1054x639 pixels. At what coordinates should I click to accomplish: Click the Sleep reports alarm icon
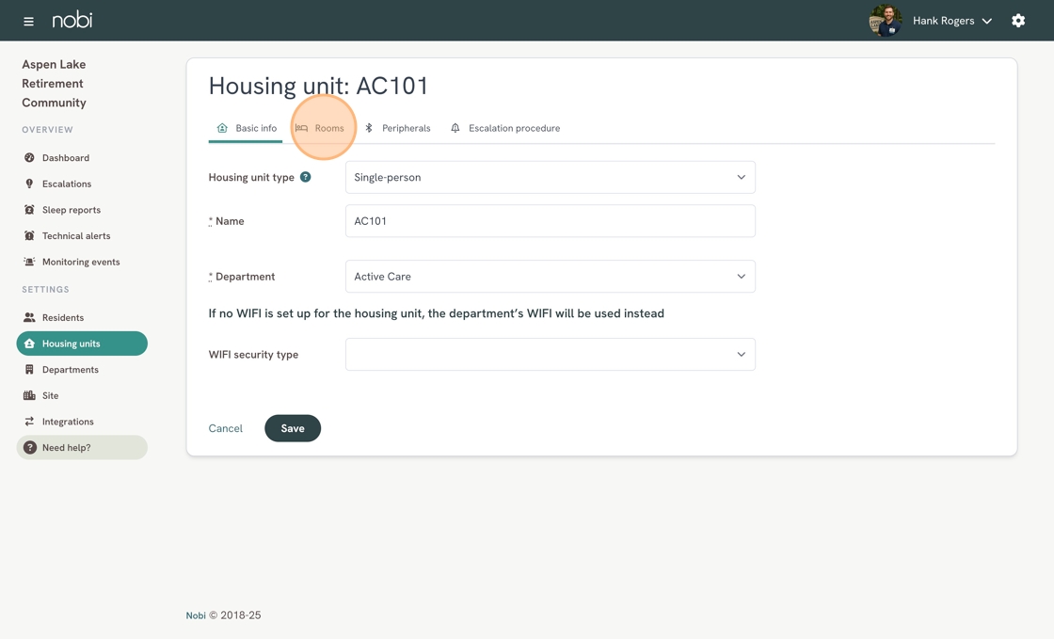[x=29, y=210]
